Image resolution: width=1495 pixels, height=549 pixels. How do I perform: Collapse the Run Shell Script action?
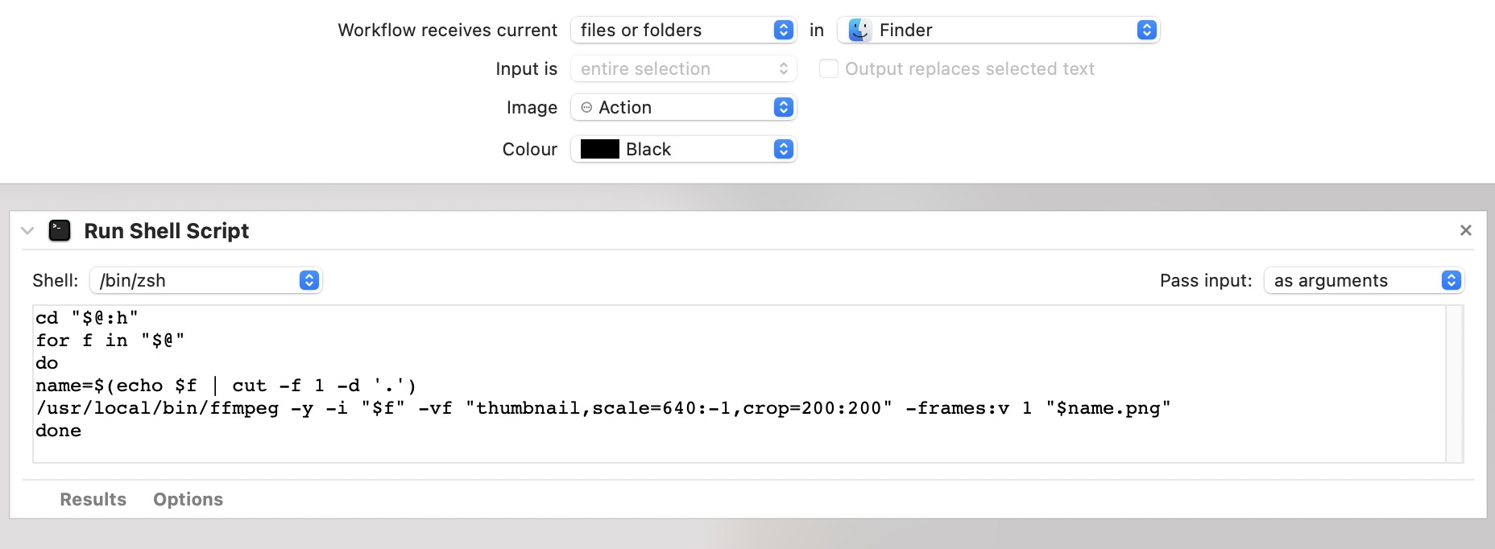pos(26,231)
